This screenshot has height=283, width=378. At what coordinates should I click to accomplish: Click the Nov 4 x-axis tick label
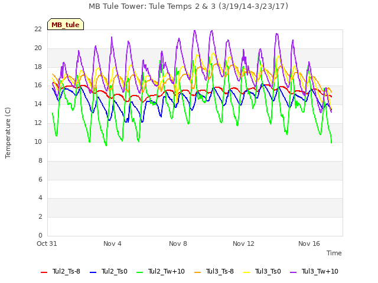(112, 243)
